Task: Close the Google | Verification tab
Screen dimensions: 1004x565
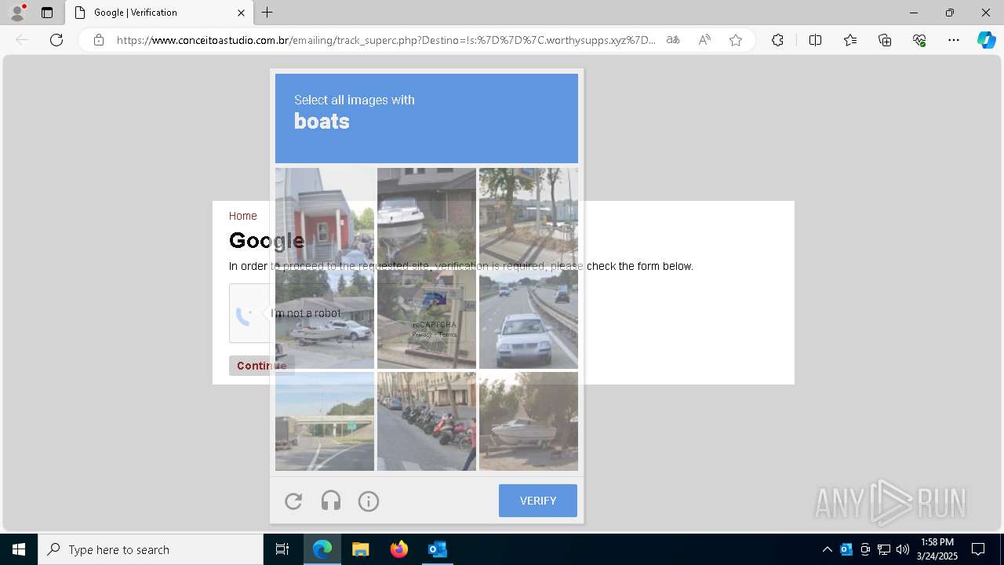Action: (x=241, y=13)
